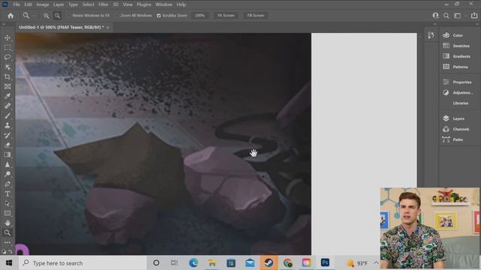481x270 pixels.
Task: Close the Untitled-1 document tab
Action: tap(108, 28)
